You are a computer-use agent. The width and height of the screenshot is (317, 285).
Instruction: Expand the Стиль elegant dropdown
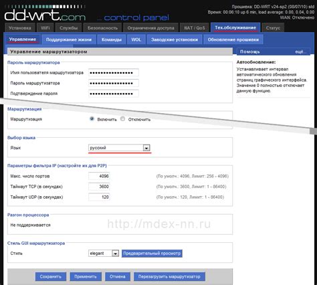(104, 254)
